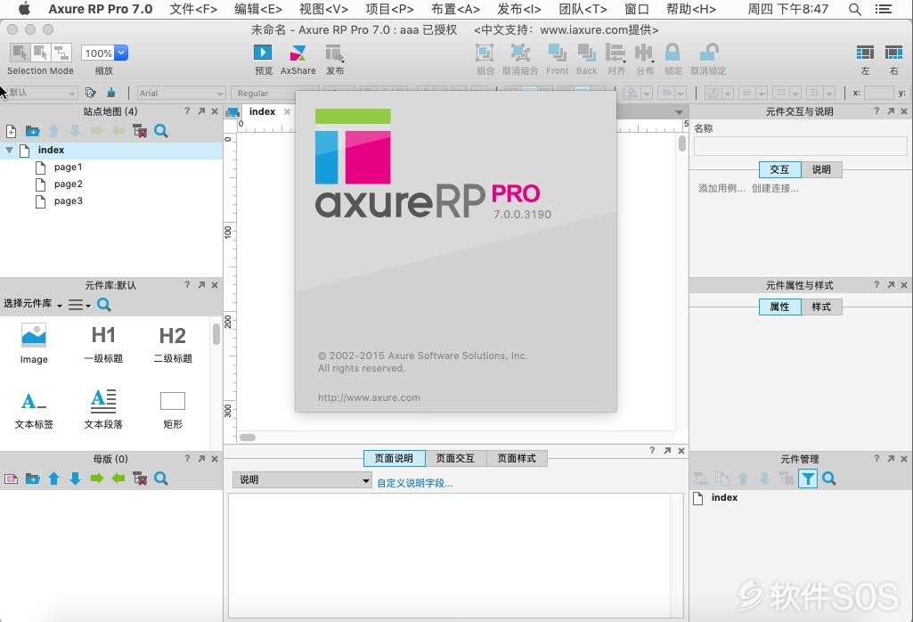
Task: Switch to the 页面交互 tab
Action: [x=455, y=458]
